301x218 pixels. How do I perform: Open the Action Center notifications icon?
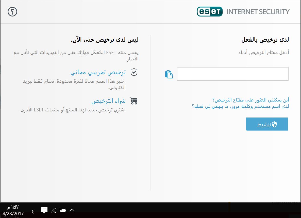pos(44,210)
